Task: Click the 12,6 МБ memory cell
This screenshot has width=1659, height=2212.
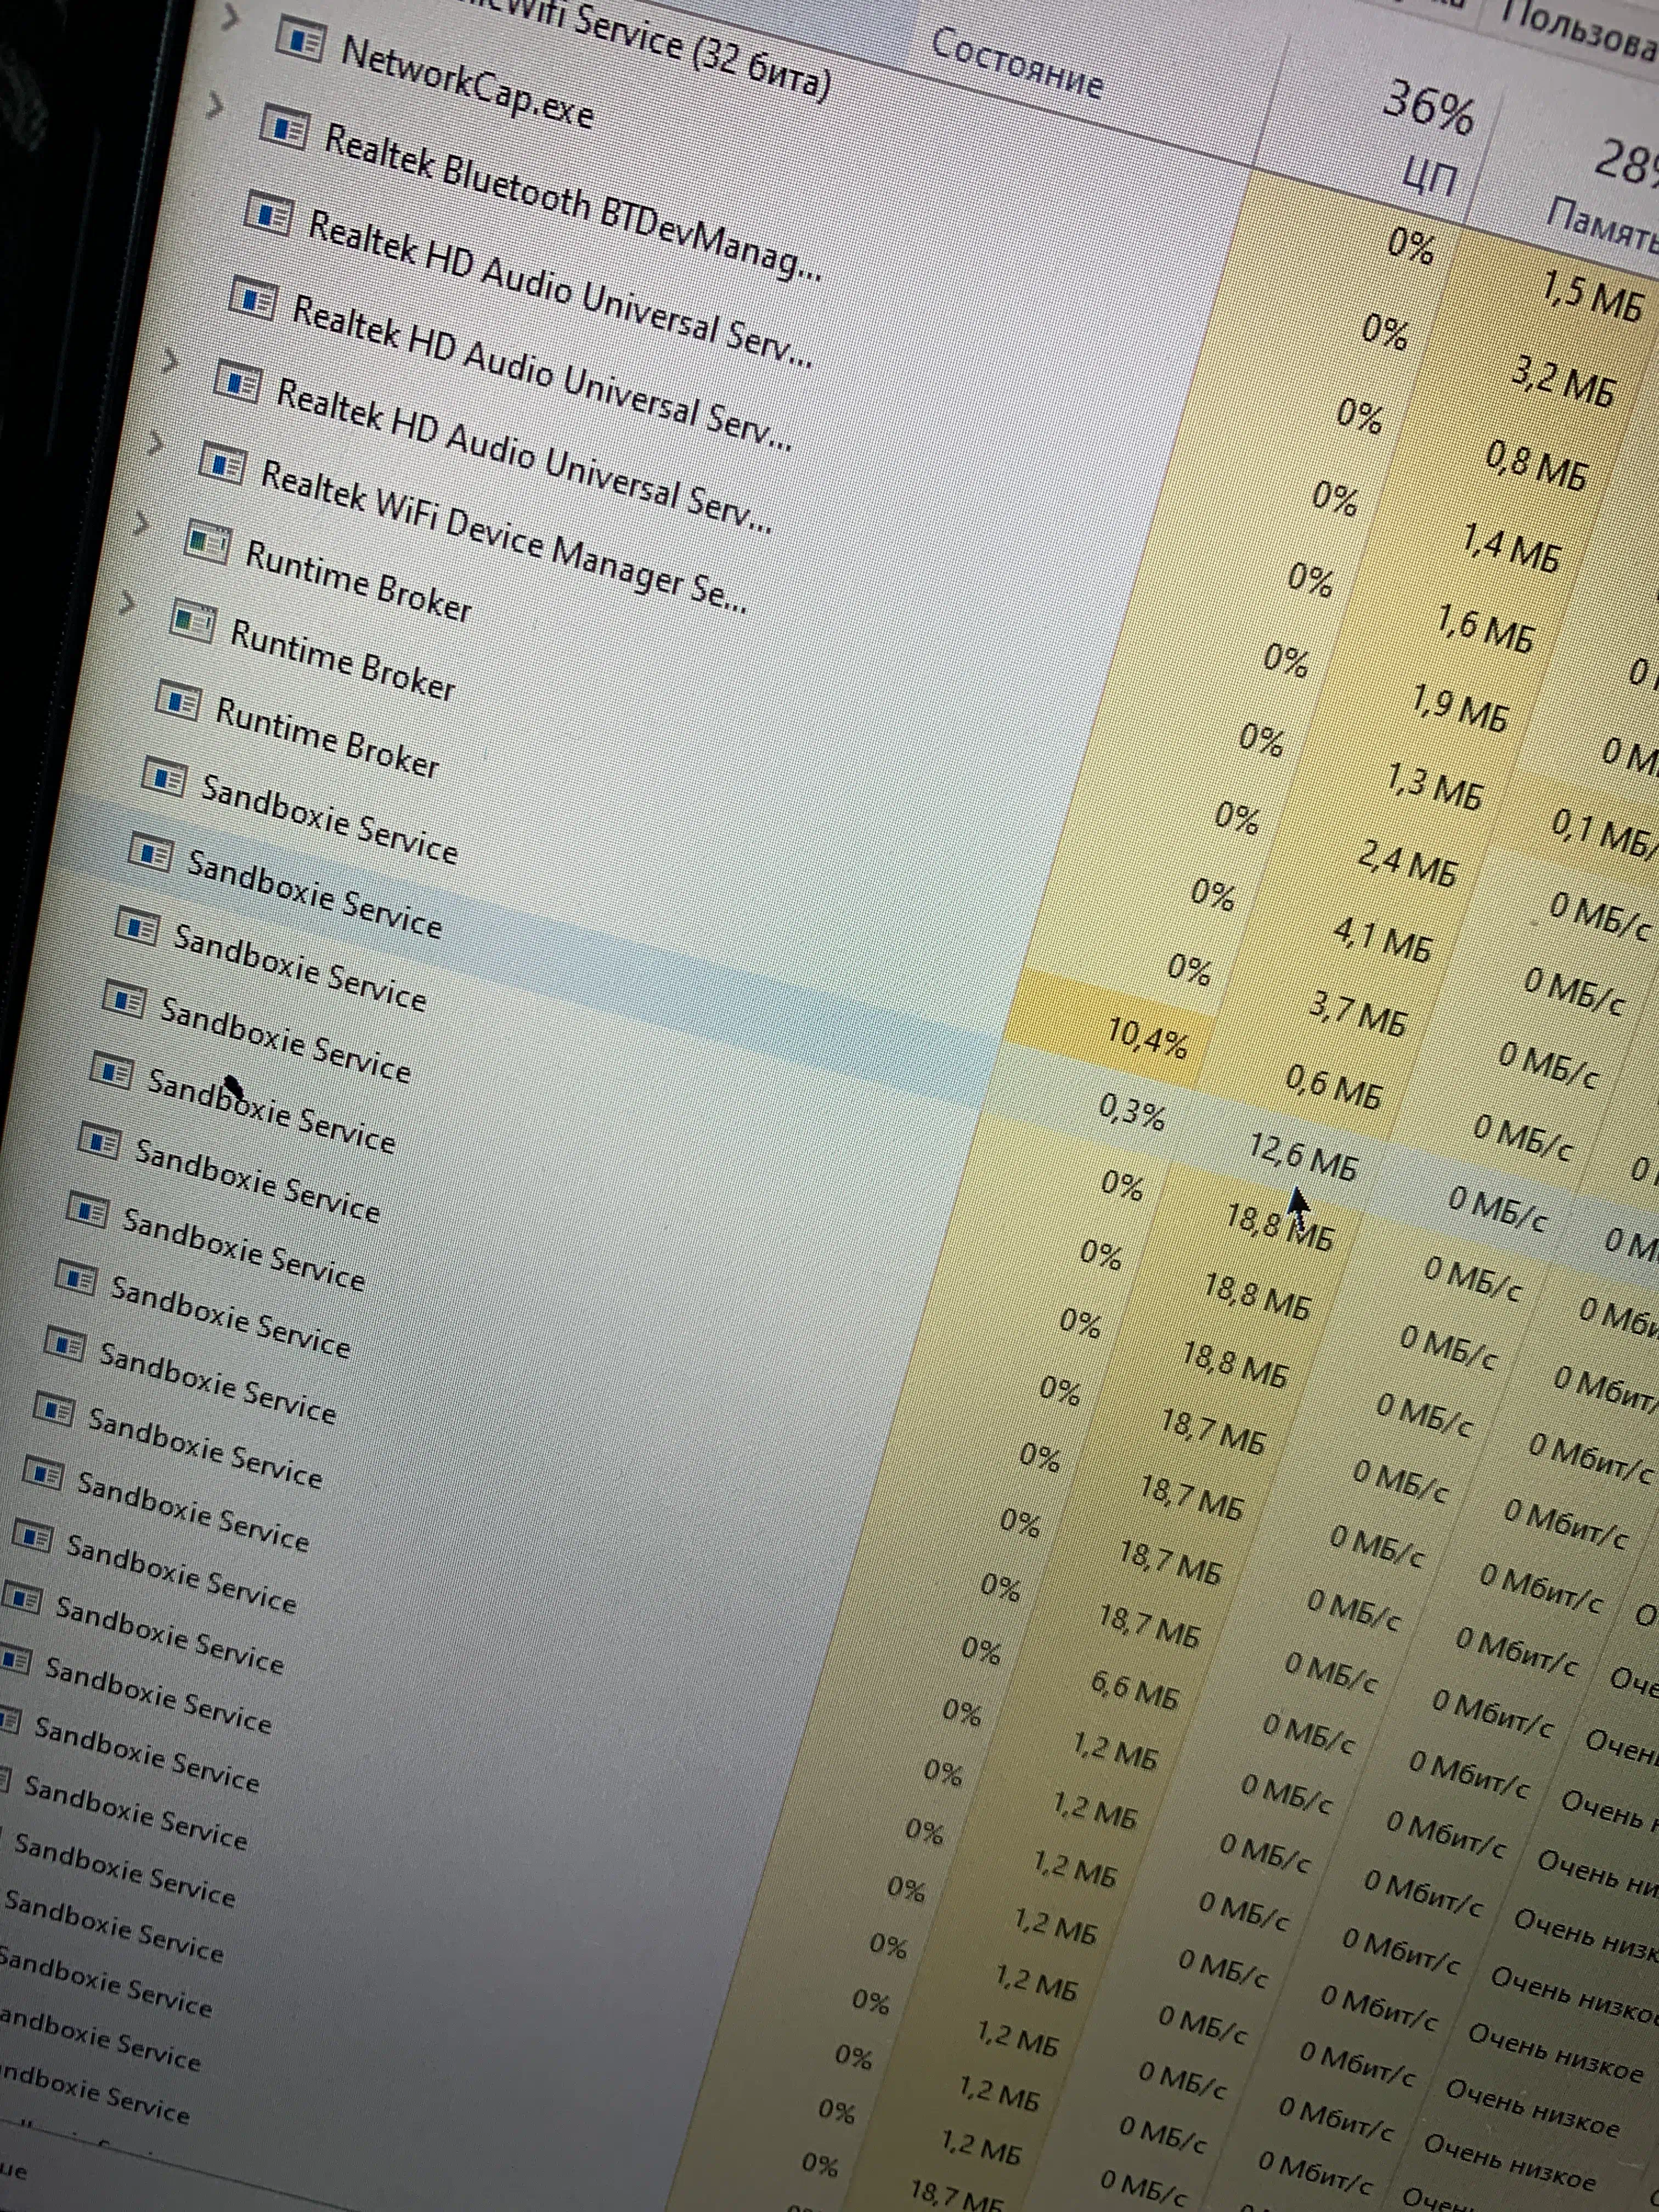Action: coord(1302,1157)
